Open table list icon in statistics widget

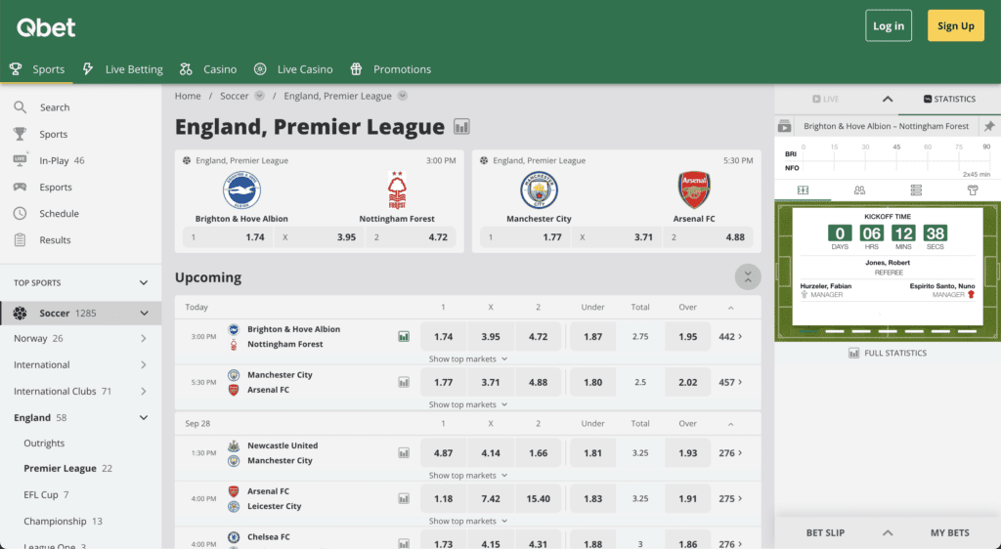coord(916,190)
